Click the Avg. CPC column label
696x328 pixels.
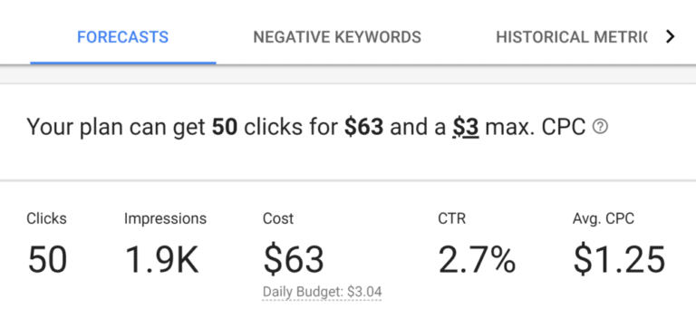pos(604,218)
